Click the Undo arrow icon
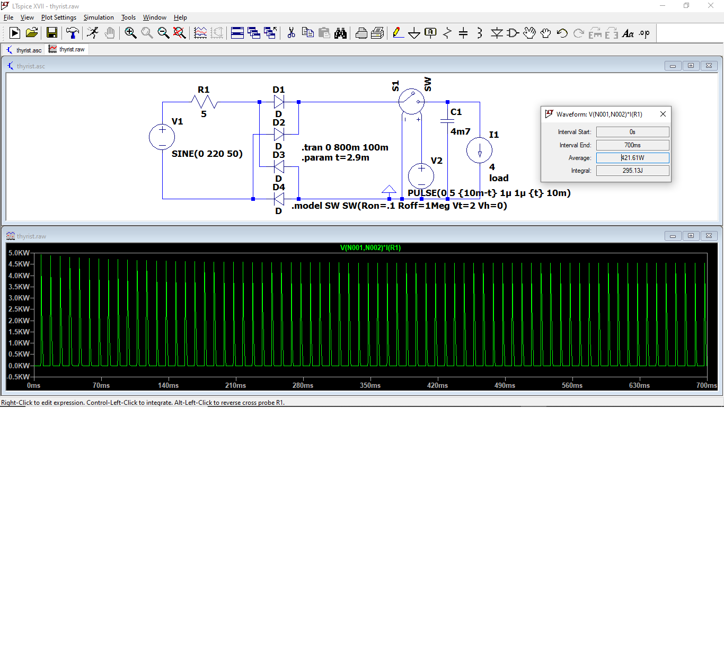Screen dimensions: 724x665 [562, 33]
